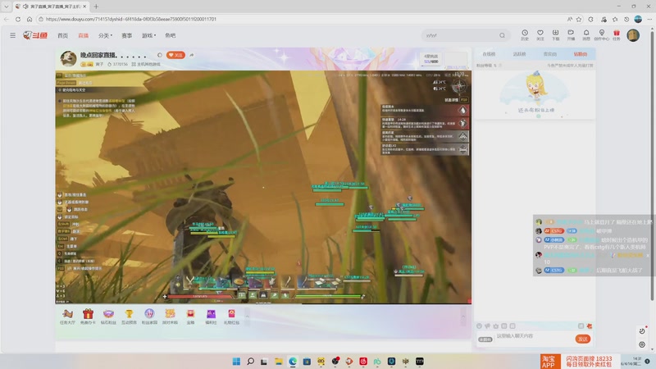Image resolution: width=656 pixels, height=369 pixels.
Task: Open the 任务 gift icon in header
Action: 617,34
